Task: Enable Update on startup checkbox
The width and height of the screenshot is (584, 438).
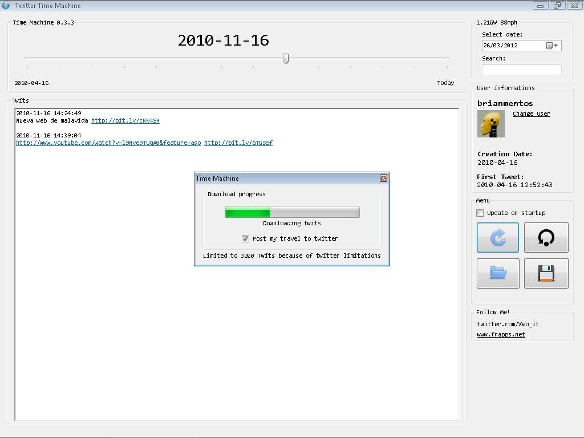Action: point(480,213)
